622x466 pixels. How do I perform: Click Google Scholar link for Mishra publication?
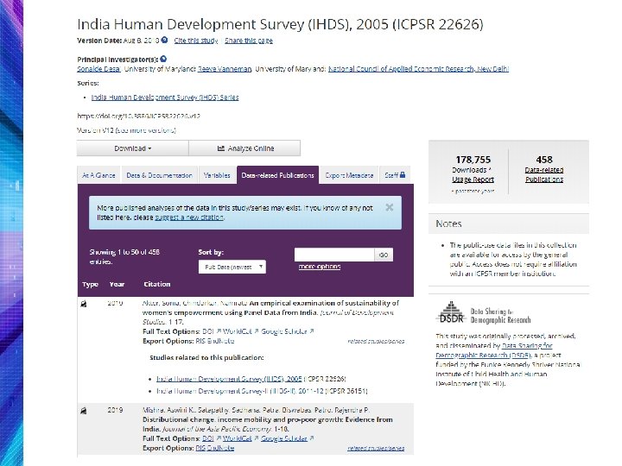284,438
